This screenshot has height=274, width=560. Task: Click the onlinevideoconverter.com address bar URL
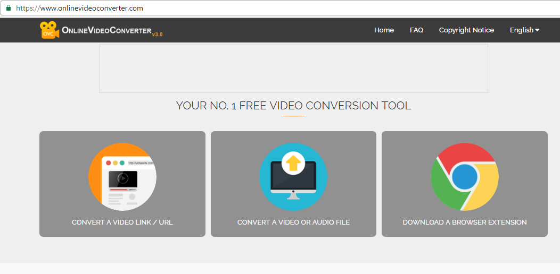pos(80,8)
